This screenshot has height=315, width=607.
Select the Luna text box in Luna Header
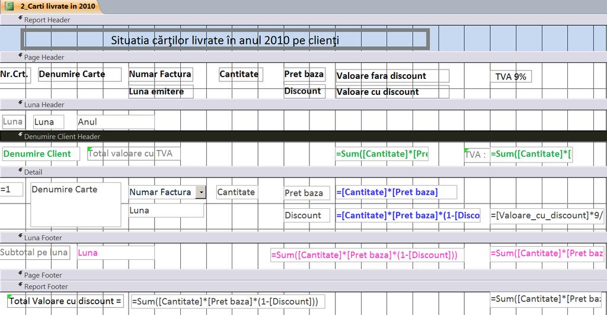coord(49,122)
